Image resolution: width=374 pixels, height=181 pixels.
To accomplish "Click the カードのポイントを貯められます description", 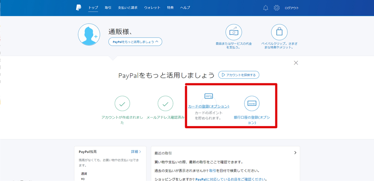I will (x=209, y=115).
